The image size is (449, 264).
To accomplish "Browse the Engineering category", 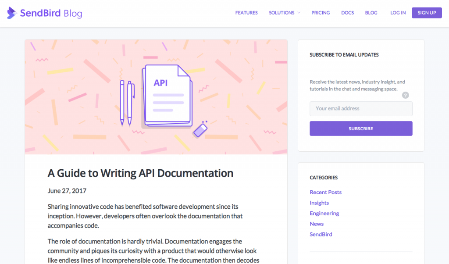I will coord(324,213).
